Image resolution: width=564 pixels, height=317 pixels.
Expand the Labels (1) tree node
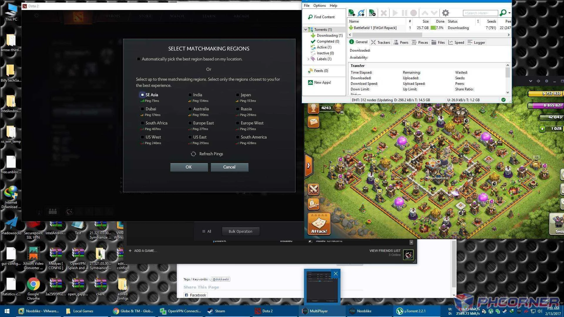tap(308, 59)
